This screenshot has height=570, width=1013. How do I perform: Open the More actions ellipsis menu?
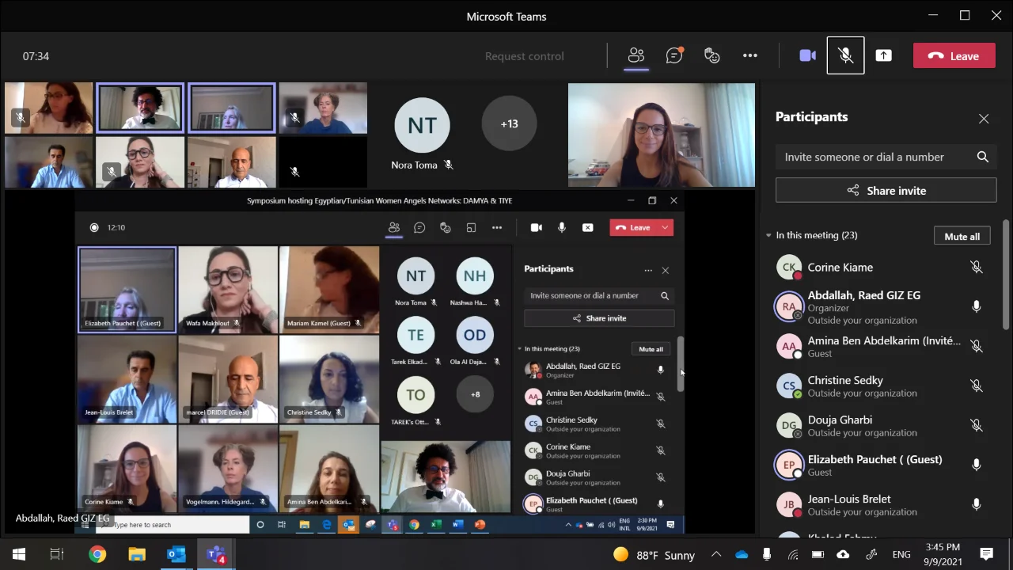pyautogui.click(x=750, y=56)
